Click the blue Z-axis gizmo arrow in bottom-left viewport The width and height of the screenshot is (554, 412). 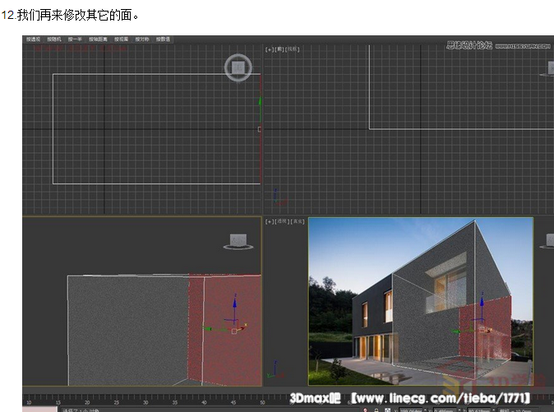point(234,304)
